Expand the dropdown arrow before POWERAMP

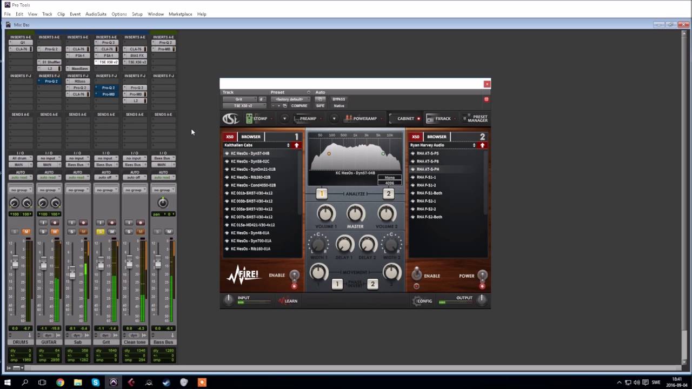(334, 119)
